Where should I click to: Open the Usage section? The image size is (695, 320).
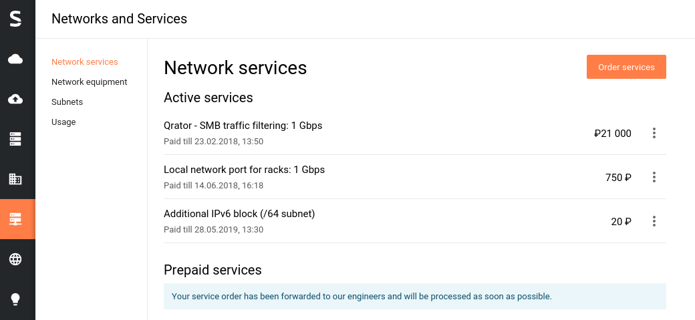[63, 122]
